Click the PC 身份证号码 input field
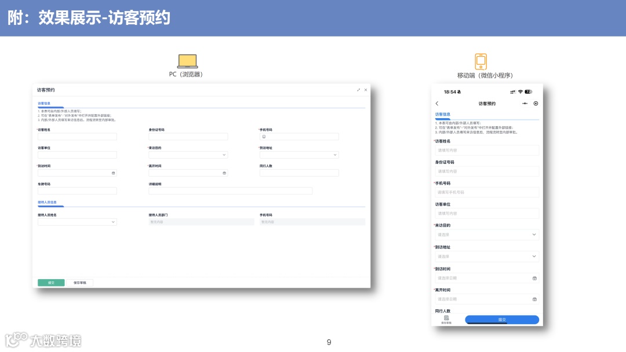This screenshot has width=626, height=352. tap(188, 137)
